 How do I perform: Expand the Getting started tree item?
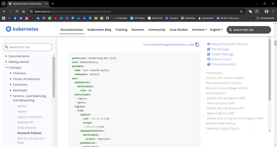pos(6,62)
